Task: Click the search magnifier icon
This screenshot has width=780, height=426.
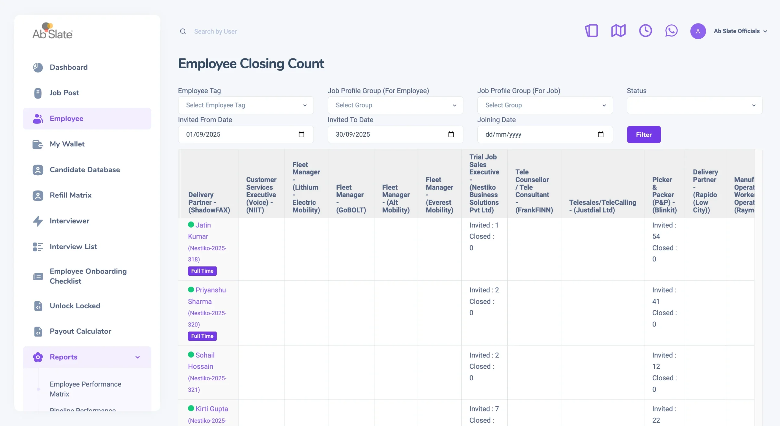Action: (x=183, y=31)
